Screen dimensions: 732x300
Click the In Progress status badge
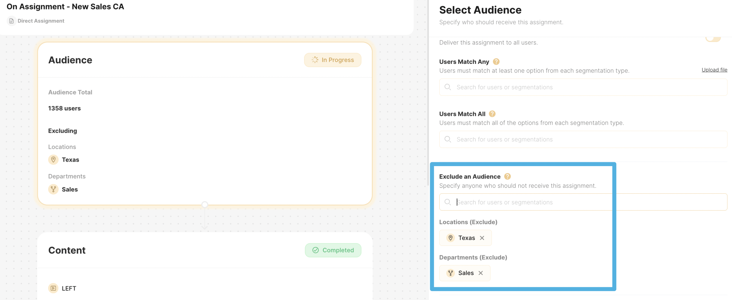(332, 60)
